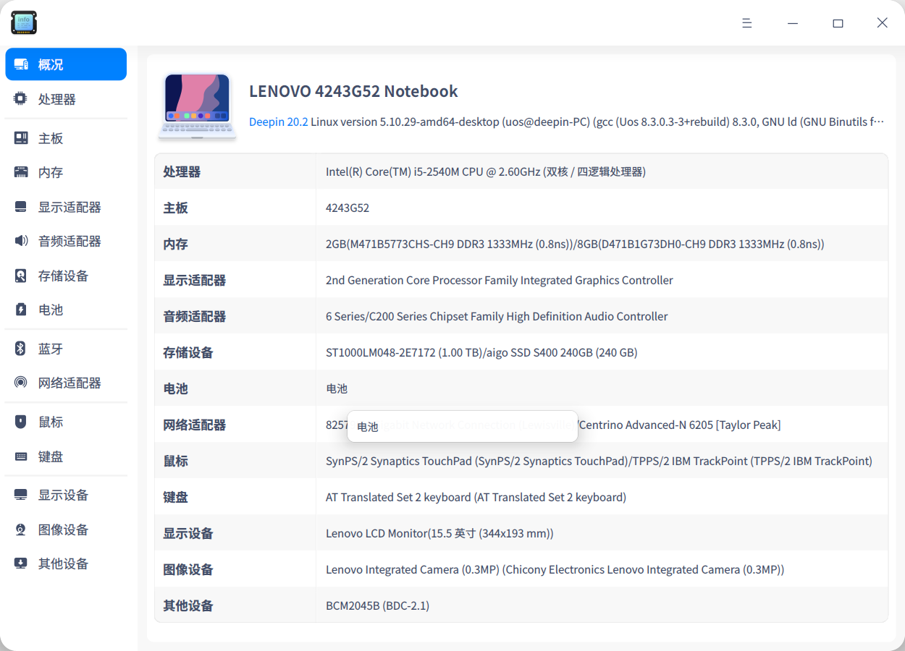905x651 pixels.
Task: Select 主板 label in the sidebar
Action: pos(51,138)
